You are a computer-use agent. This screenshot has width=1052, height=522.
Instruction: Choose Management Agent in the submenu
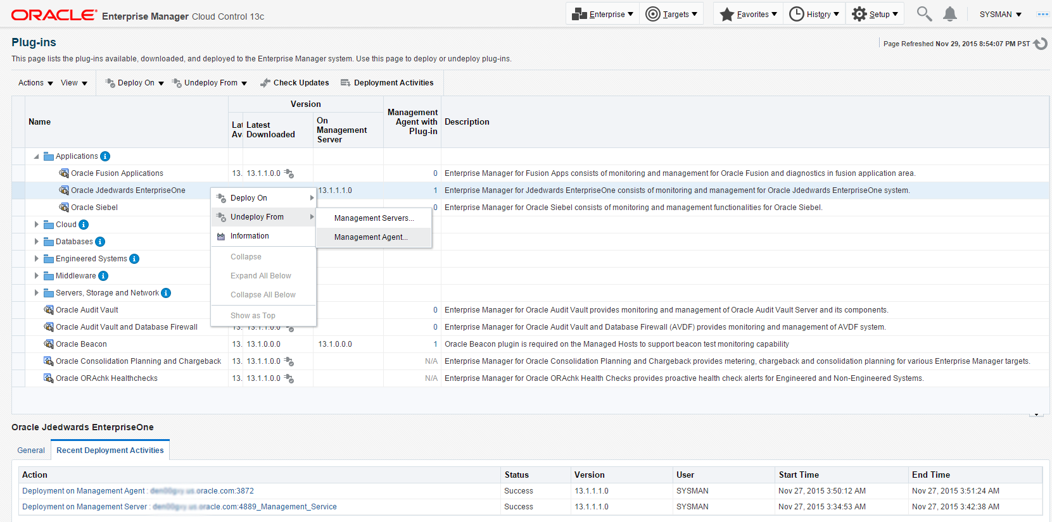pos(371,237)
